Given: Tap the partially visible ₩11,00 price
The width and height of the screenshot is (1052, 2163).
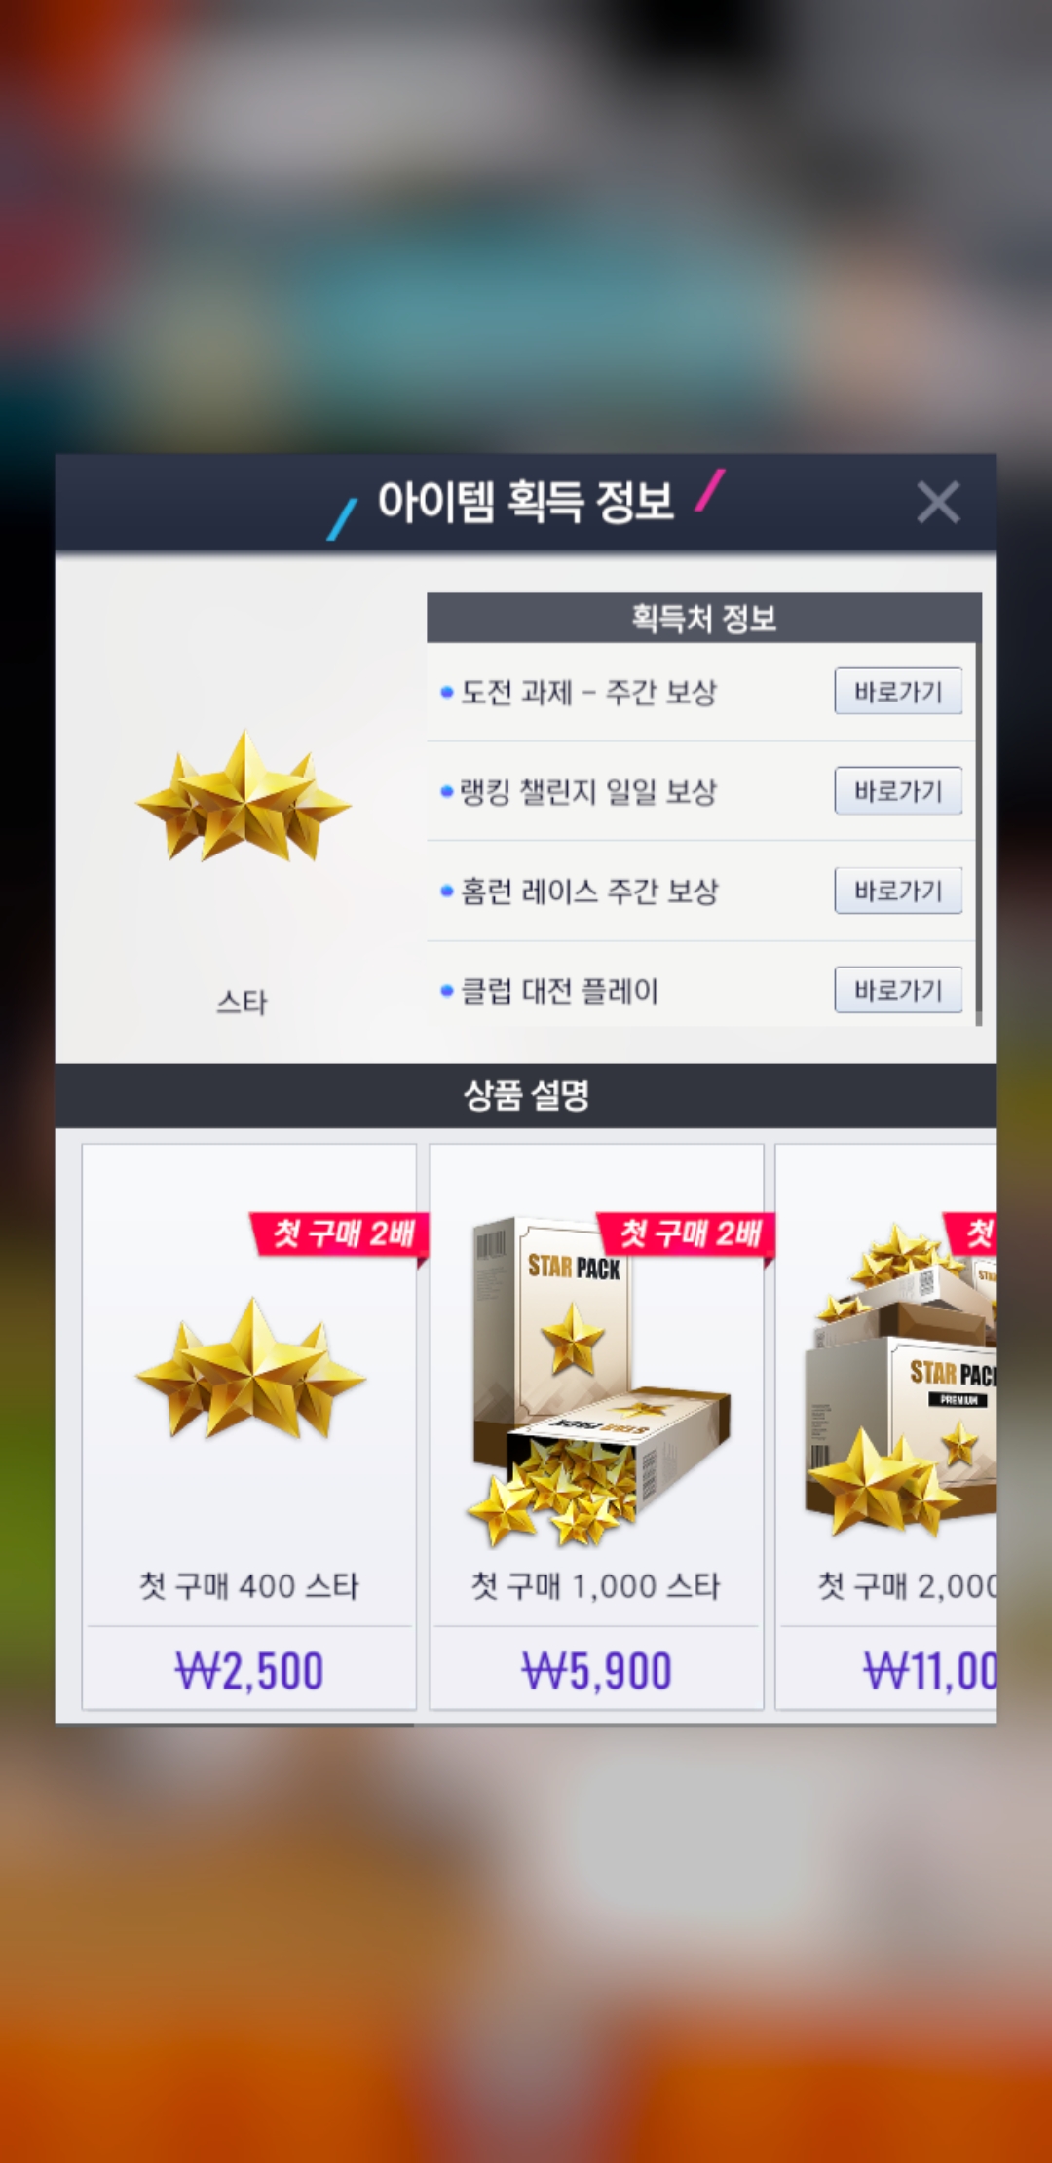Looking at the screenshot, I should [x=929, y=1670].
